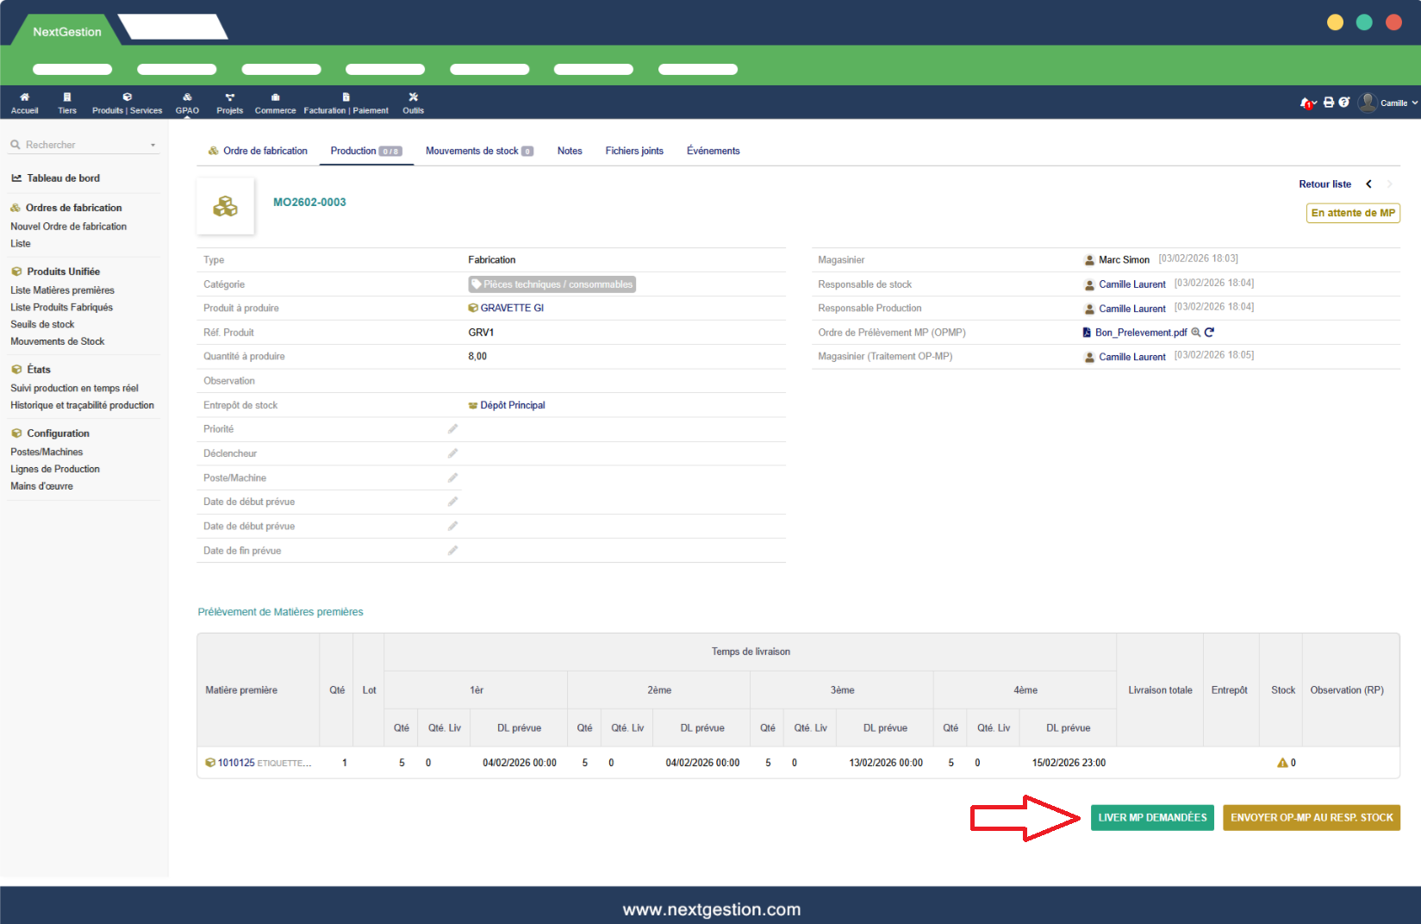Screen dimensions: 1421x924
Task: Open the help question mark icon
Action: [x=1343, y=103]
